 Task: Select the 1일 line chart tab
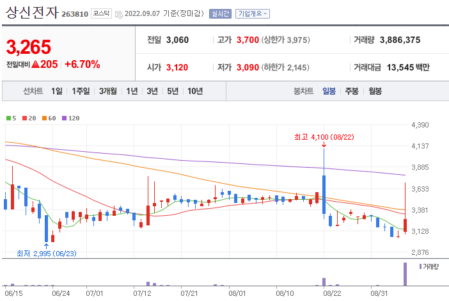[57, 91]
